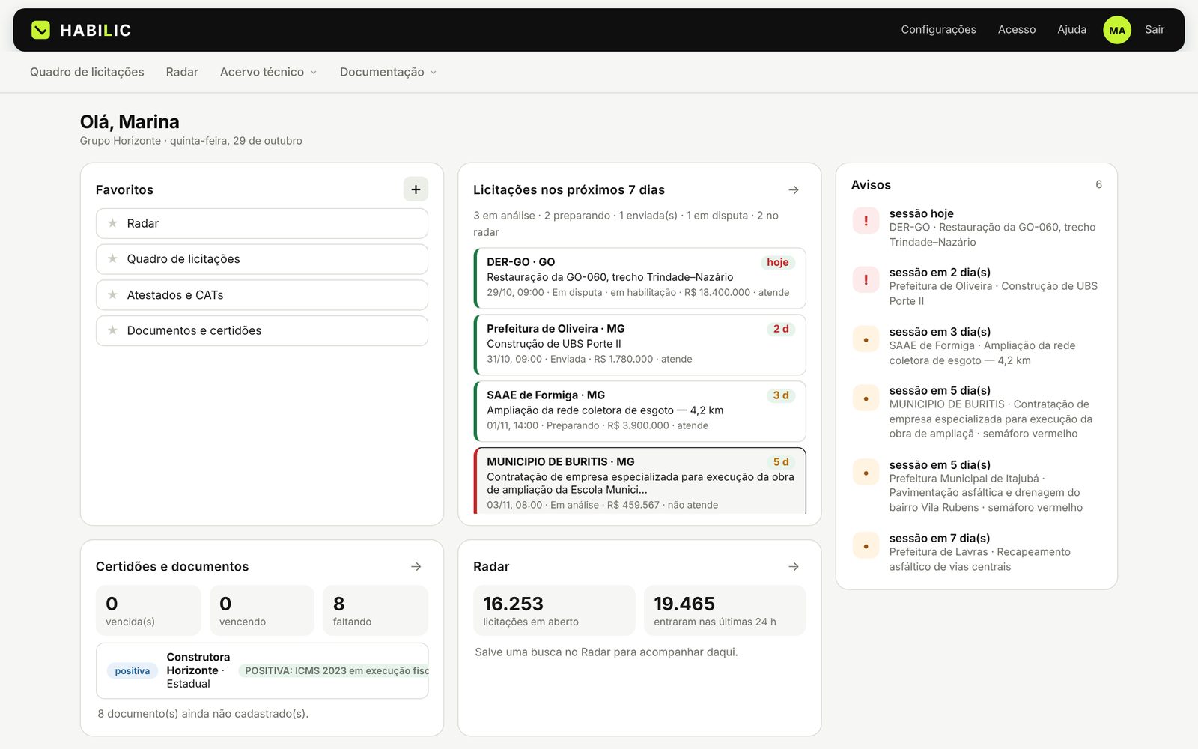Click dot icon for sessão em 7 dia(s)
Screen dimensions: 1198x749
pyautogui.click(x=866, y=546)
